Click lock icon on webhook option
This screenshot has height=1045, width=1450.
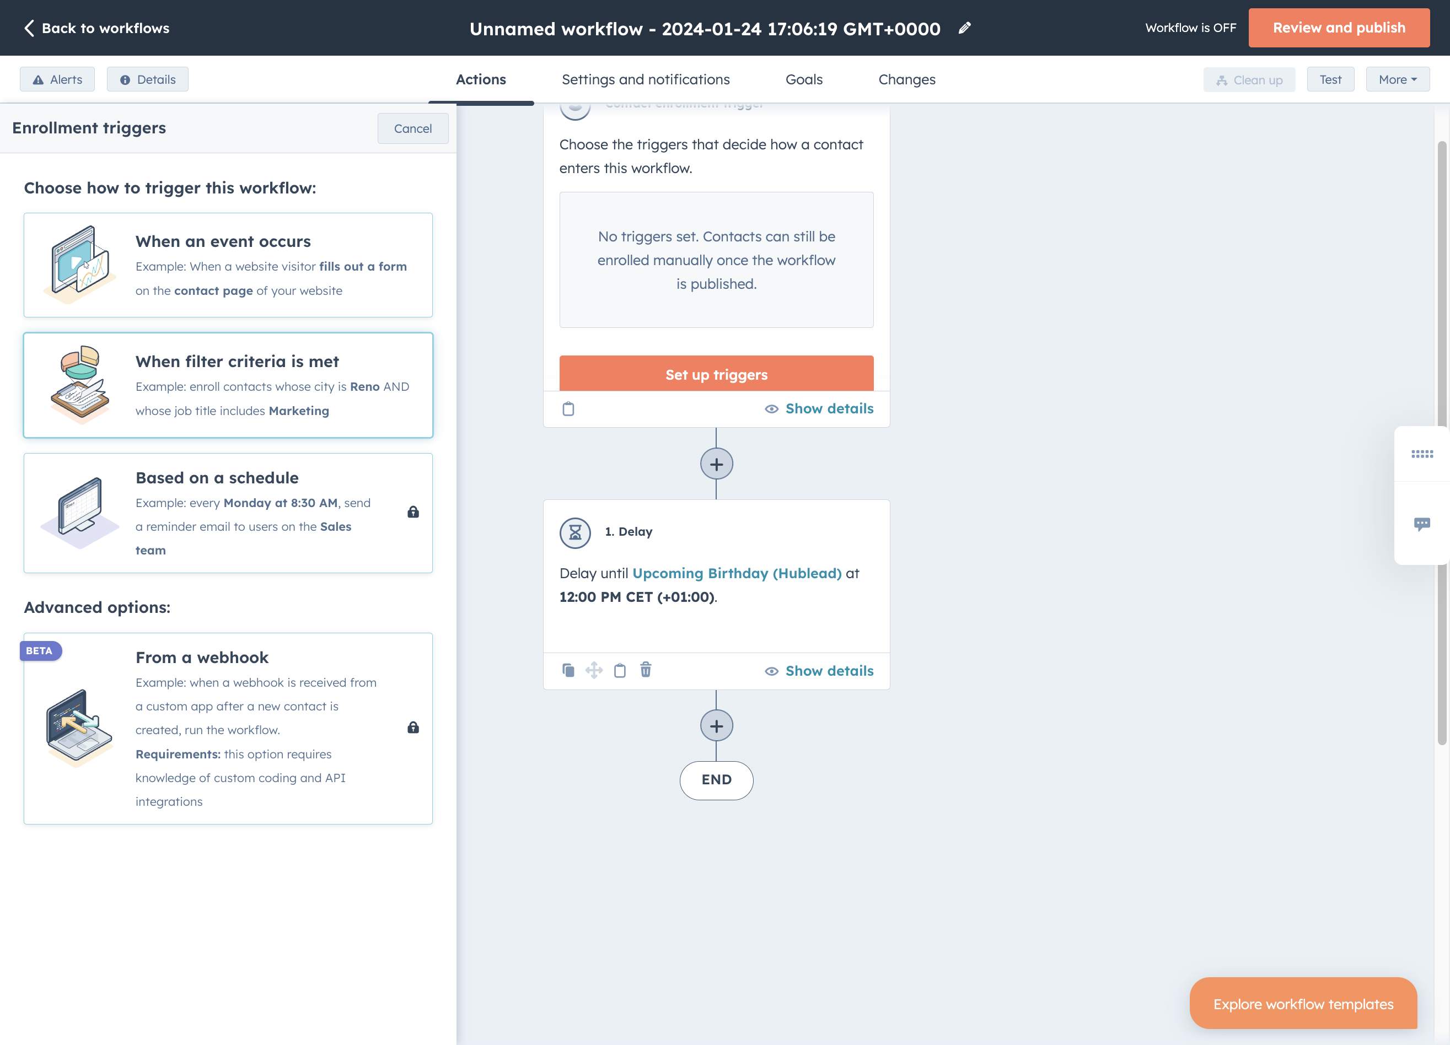413,728
